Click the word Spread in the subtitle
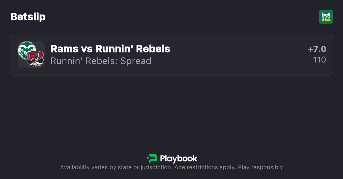This screenshot has height=179, width=343. coord(136,61)
